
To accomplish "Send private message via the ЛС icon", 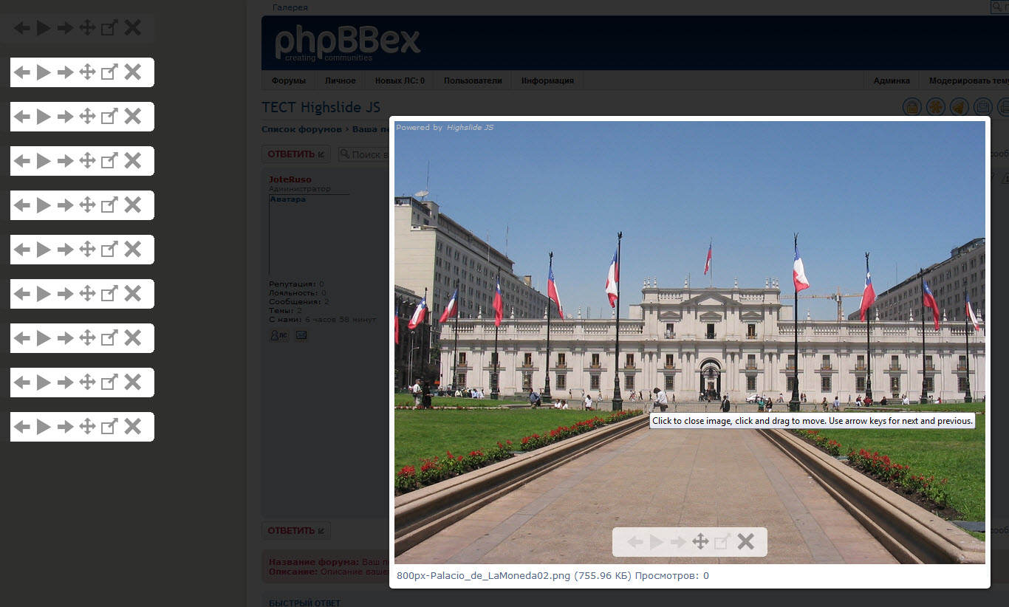I will point(279,335).
